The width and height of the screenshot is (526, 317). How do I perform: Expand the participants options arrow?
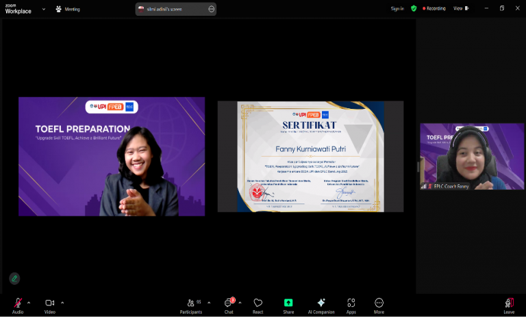209,303
